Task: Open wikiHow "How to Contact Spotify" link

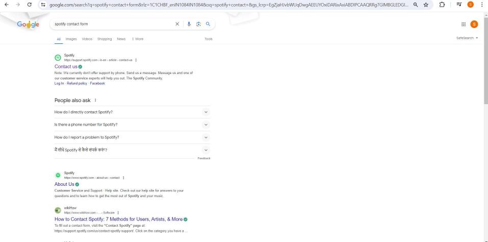Action: click(x=118, y=219)
